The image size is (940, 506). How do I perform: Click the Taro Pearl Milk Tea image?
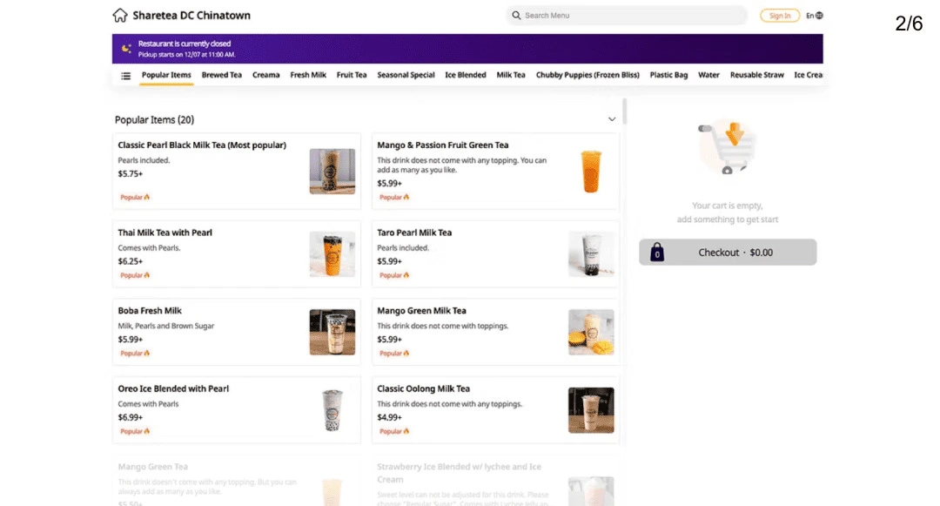pos(590,254)
